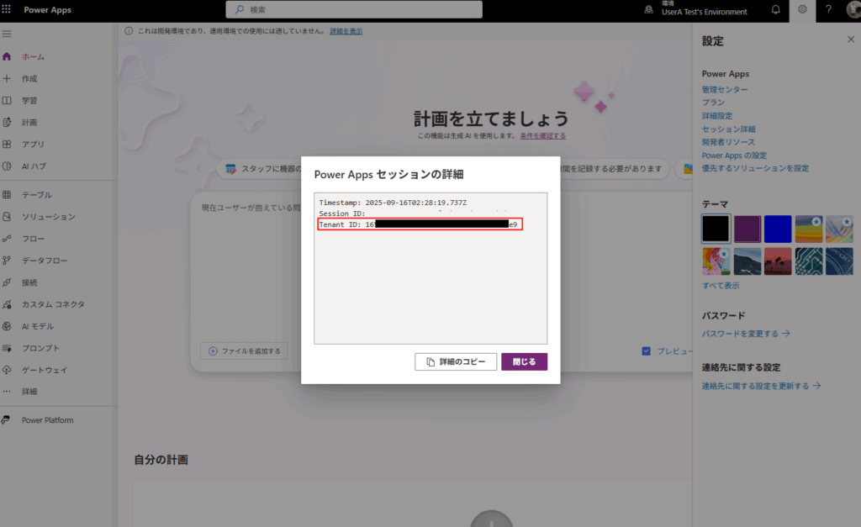Screen dimensions: 861x527
Task: Click the アプリ icon in sidebar
Action: [x=7, y=145]
